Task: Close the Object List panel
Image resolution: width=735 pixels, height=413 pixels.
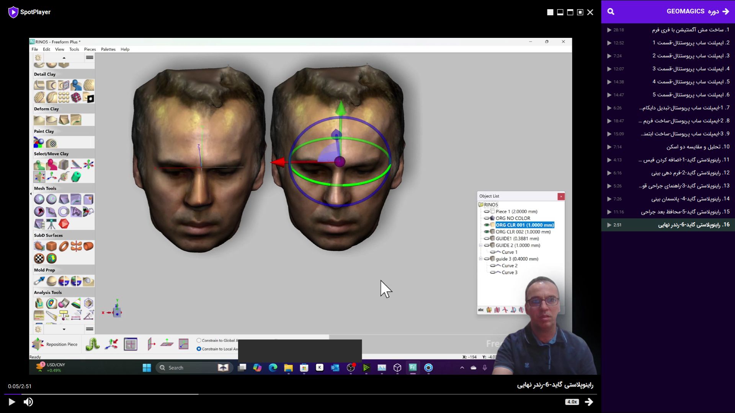Action: [561, 197]
